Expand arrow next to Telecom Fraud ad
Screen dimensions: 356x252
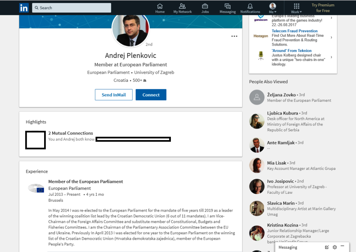(x=331, y=37)
